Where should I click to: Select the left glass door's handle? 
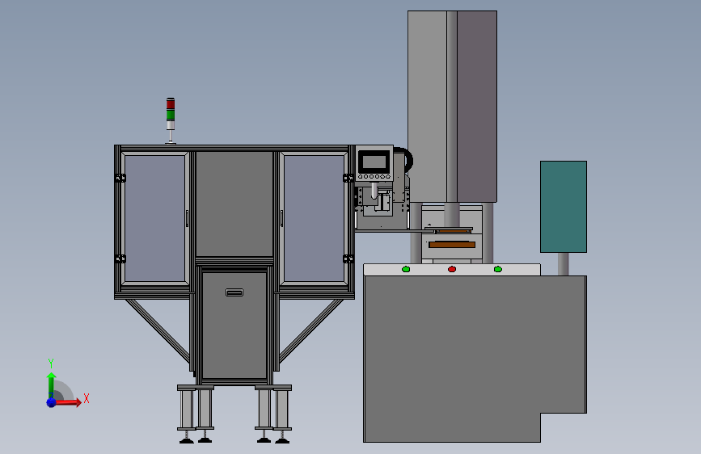coord(187,218)
